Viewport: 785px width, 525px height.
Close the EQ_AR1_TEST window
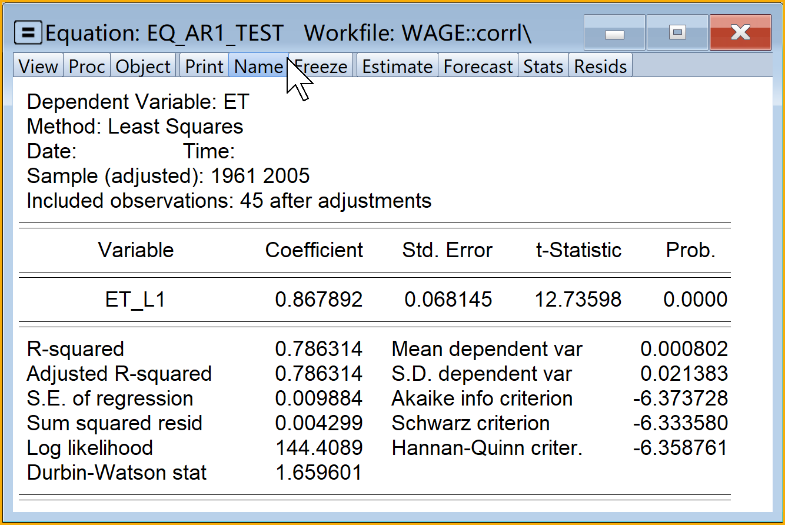click(740, 32)
